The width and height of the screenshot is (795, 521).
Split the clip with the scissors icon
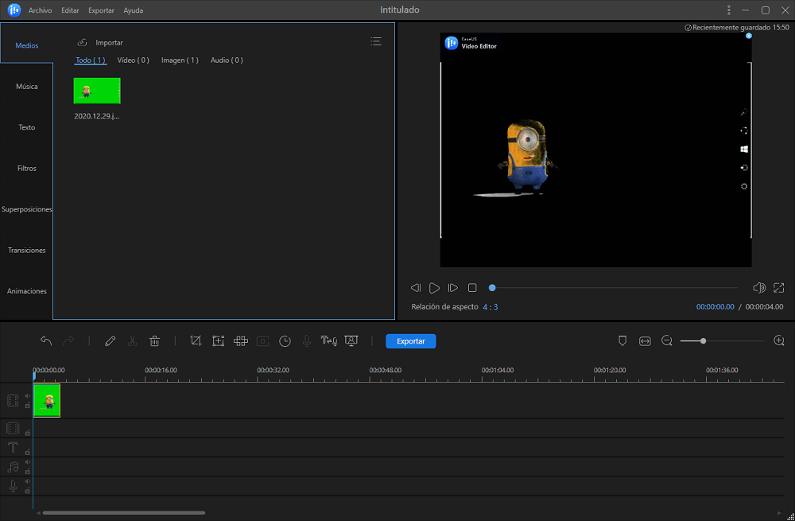pos(132,341)
